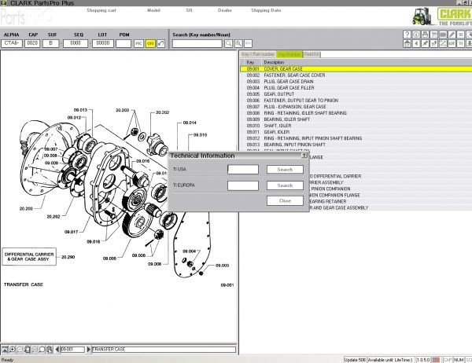
Task: Open the Shopping cart toolbar icon
Action: click(433, 35)
